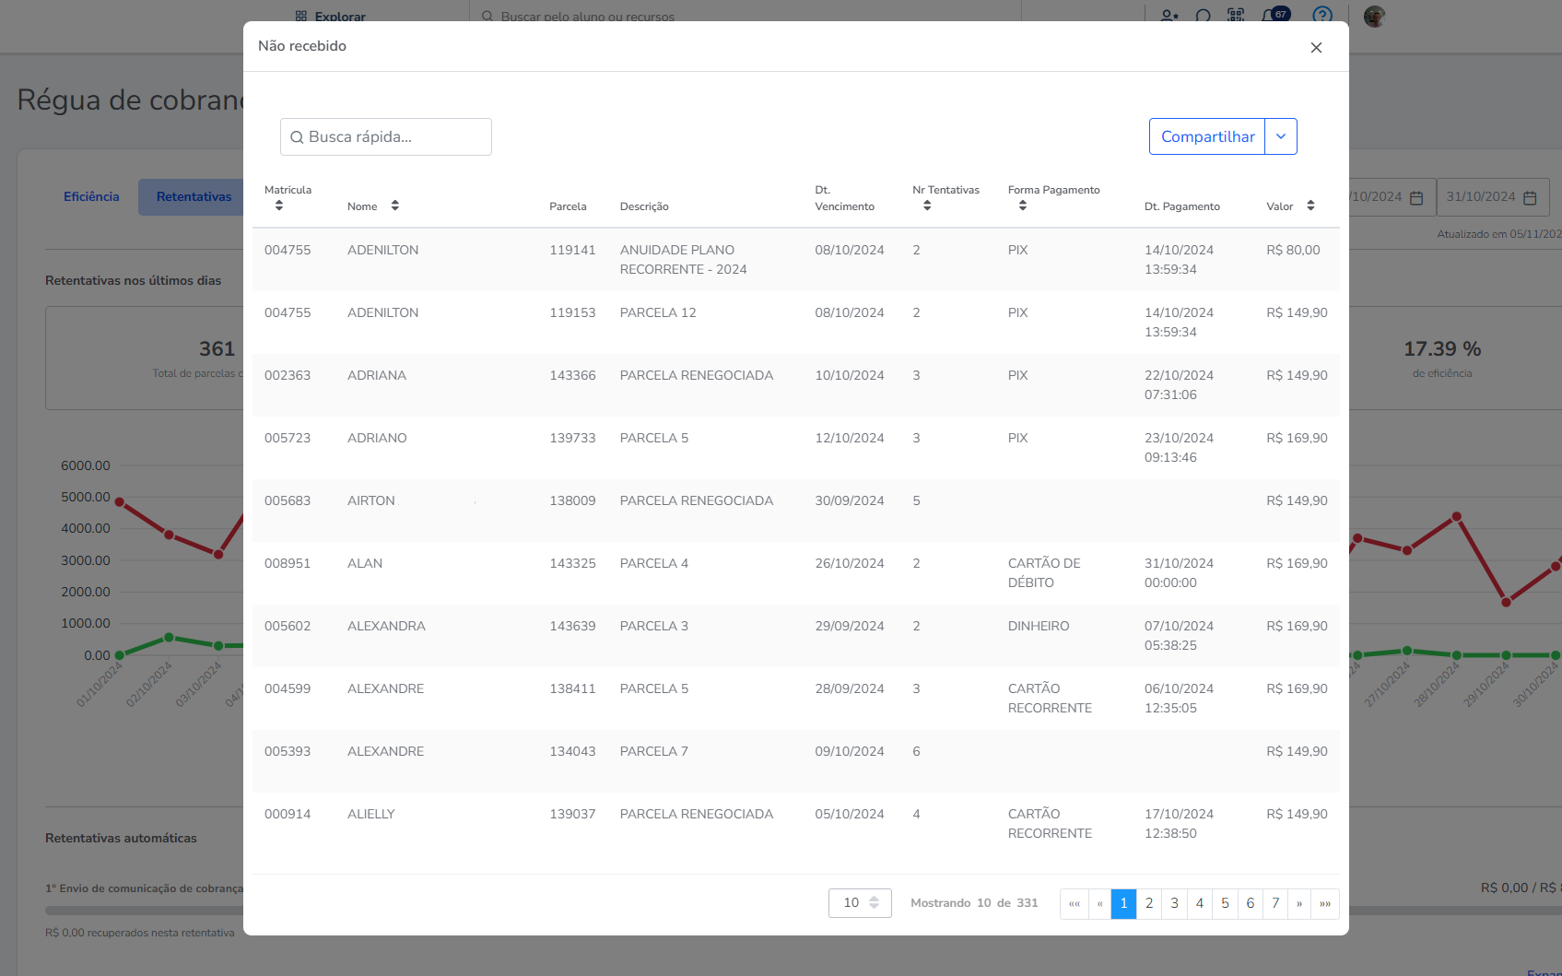
Task: Switch to the Eficiência tab
Action: coord(91,197)
